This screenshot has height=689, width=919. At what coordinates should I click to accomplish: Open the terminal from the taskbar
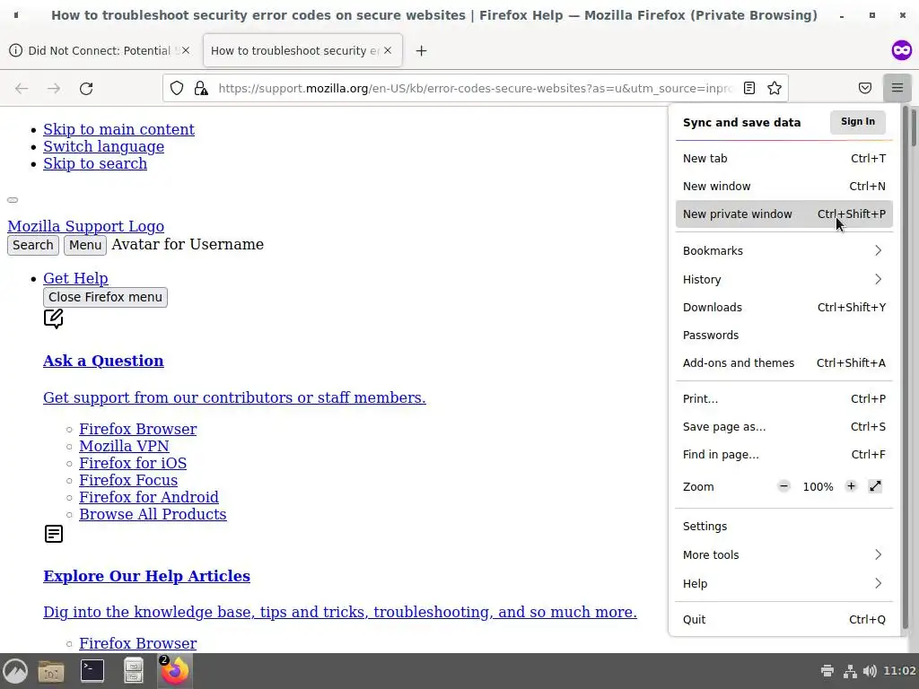click(92, 671)
